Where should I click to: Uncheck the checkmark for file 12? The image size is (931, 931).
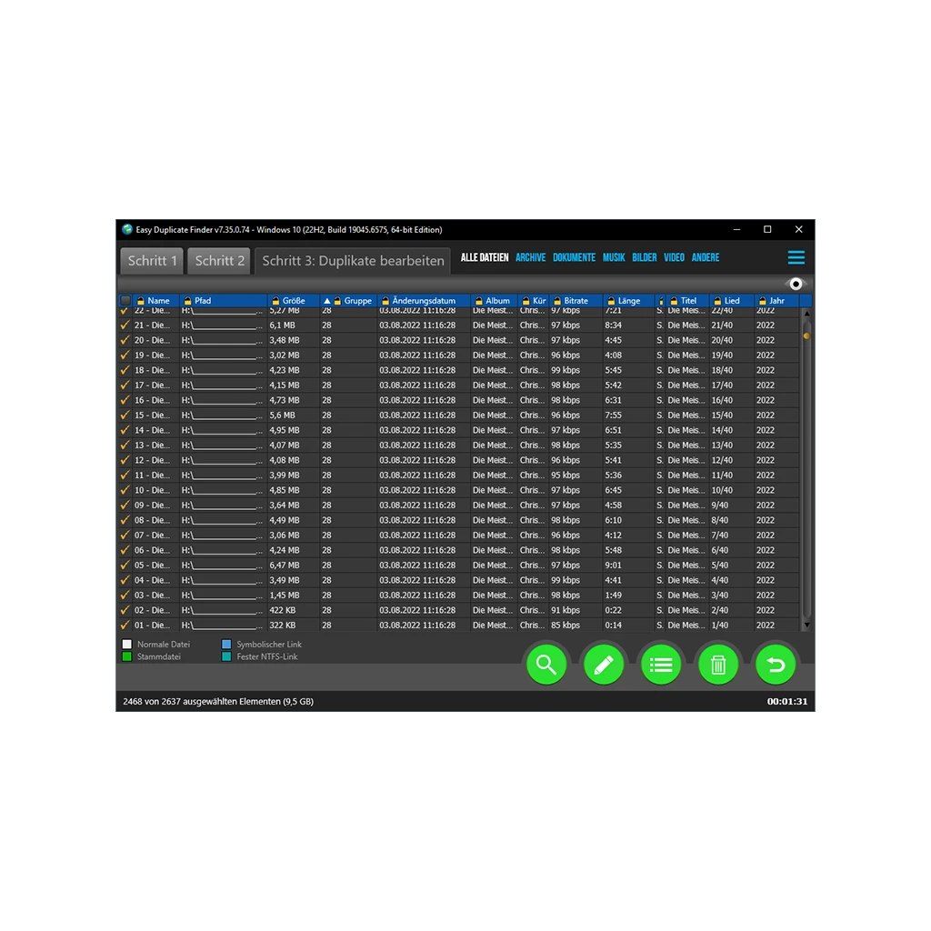pyautogui.click(x=125, y=460)
